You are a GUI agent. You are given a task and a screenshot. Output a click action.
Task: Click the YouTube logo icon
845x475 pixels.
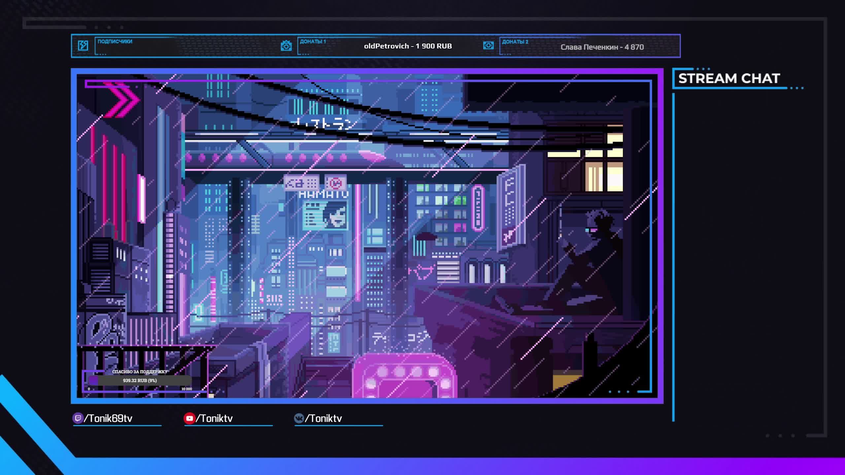click(x=189, y=418)
